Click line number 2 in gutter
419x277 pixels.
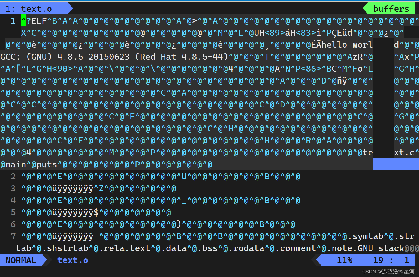pyautogui.click(x=13, y=177)
